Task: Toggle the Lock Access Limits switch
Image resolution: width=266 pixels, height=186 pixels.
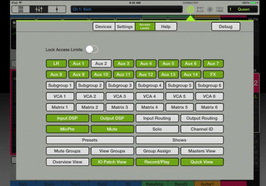Action: 92,49
